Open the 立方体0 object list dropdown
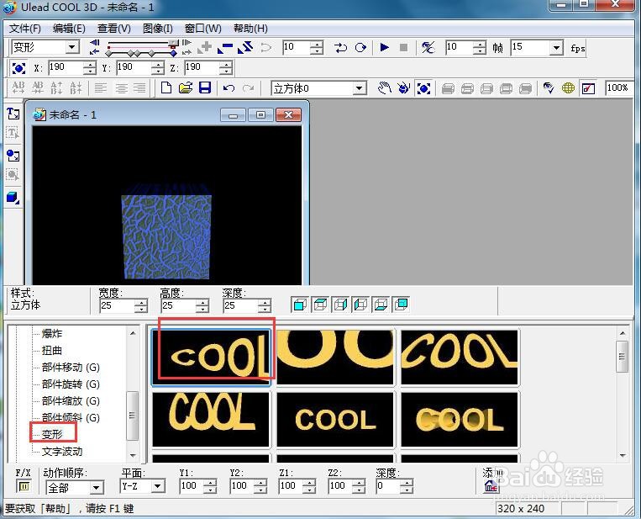The height and width of the screenshot is (519, 641). coord(359,88)
